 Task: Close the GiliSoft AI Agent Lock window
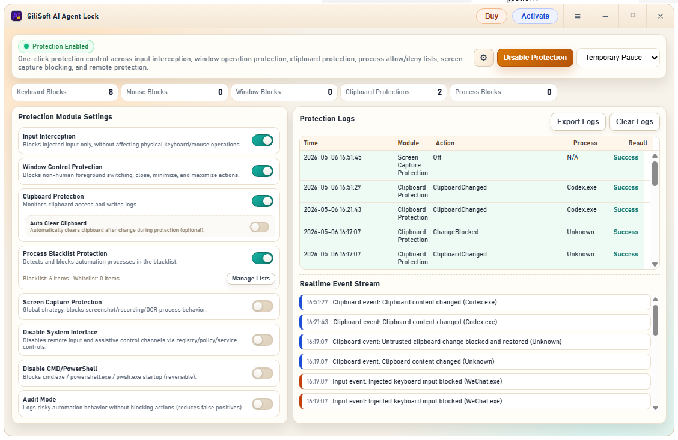pyautogui.click(x=661, y=16)
